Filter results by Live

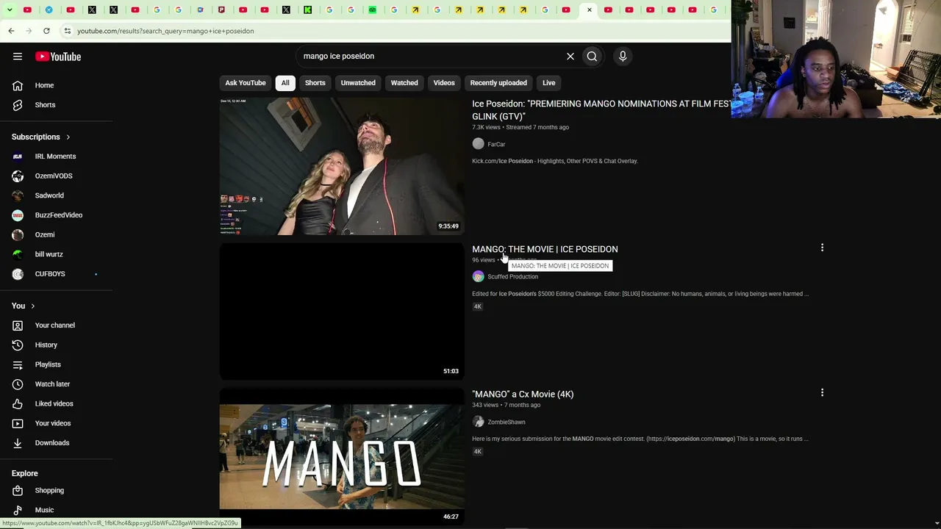548,83
